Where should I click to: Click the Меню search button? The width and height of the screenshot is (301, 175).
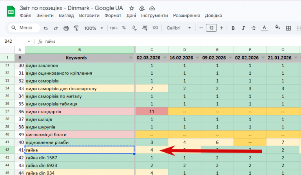click(24, 28)
